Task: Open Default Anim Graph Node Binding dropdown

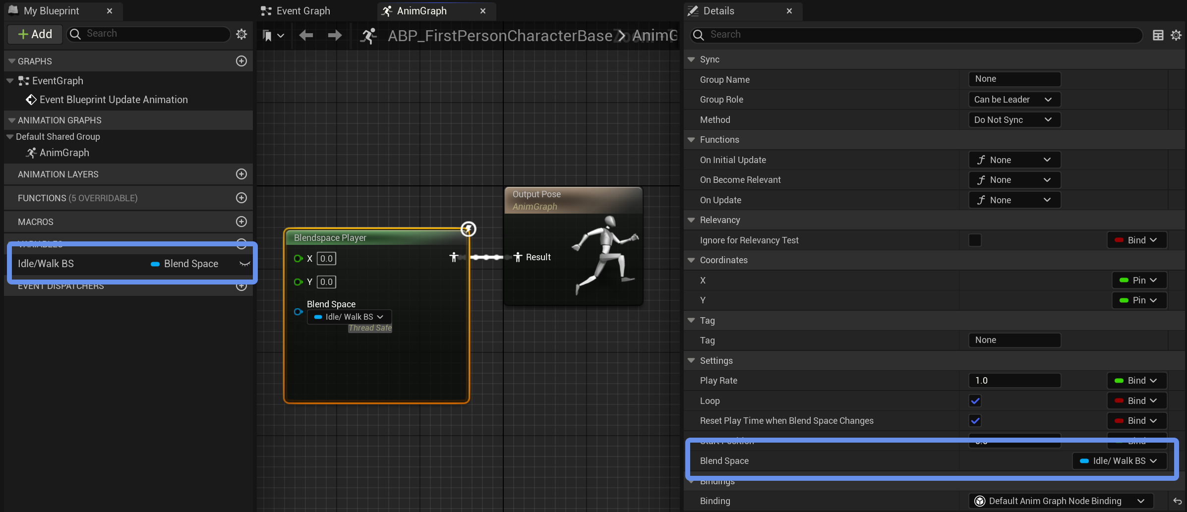Action: tap(1061, 501)
